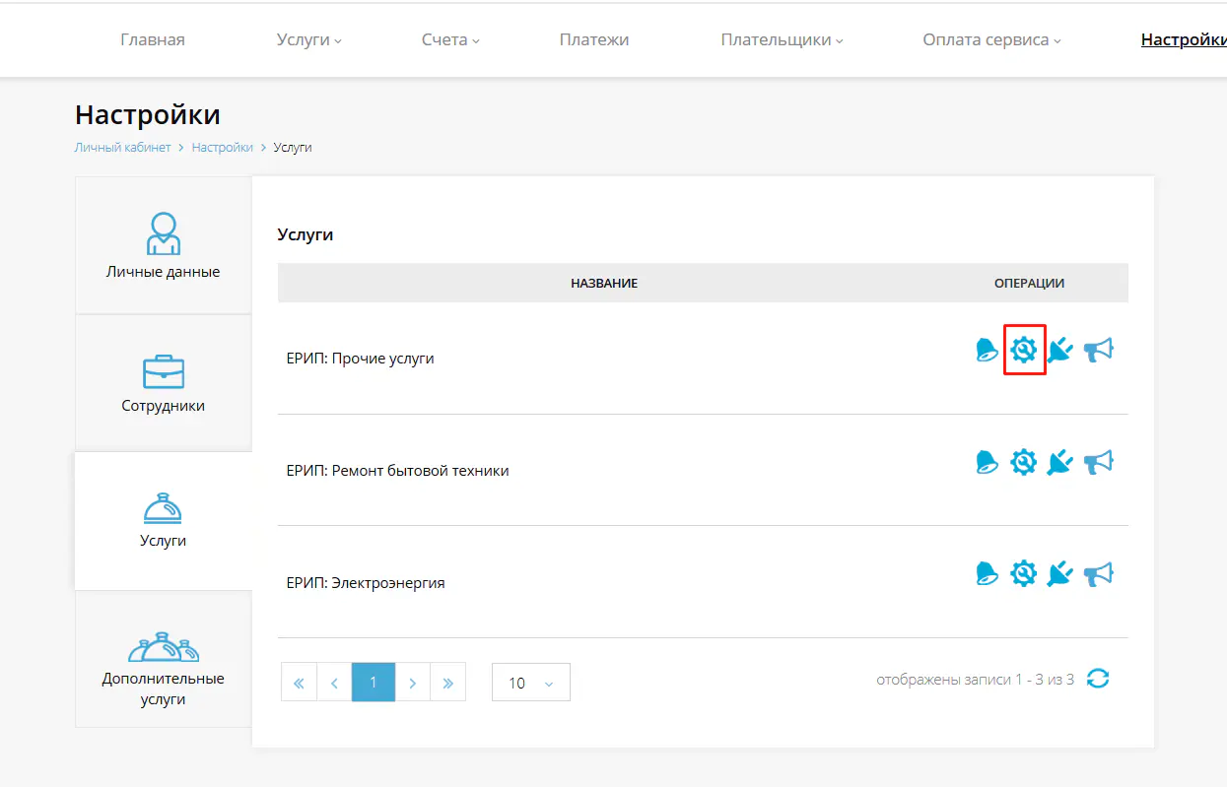
Task: Open gear settings for ЕРИП: Прочие услуги
Action: click(1024, 350)
